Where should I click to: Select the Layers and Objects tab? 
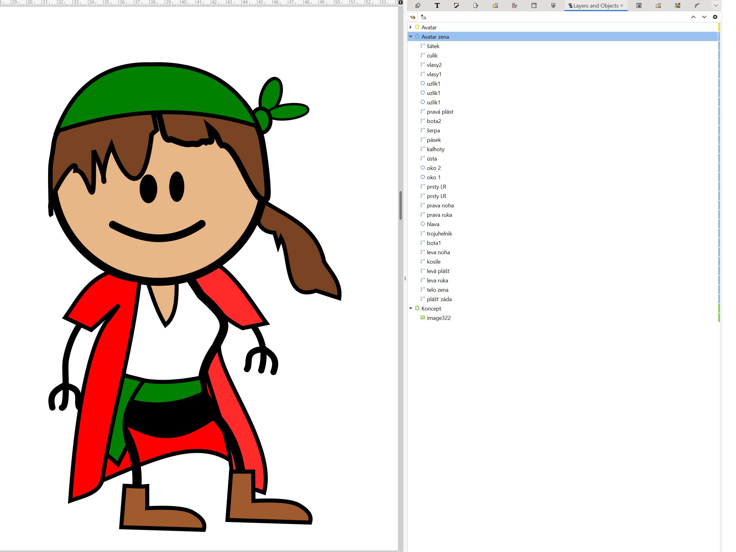595,6
